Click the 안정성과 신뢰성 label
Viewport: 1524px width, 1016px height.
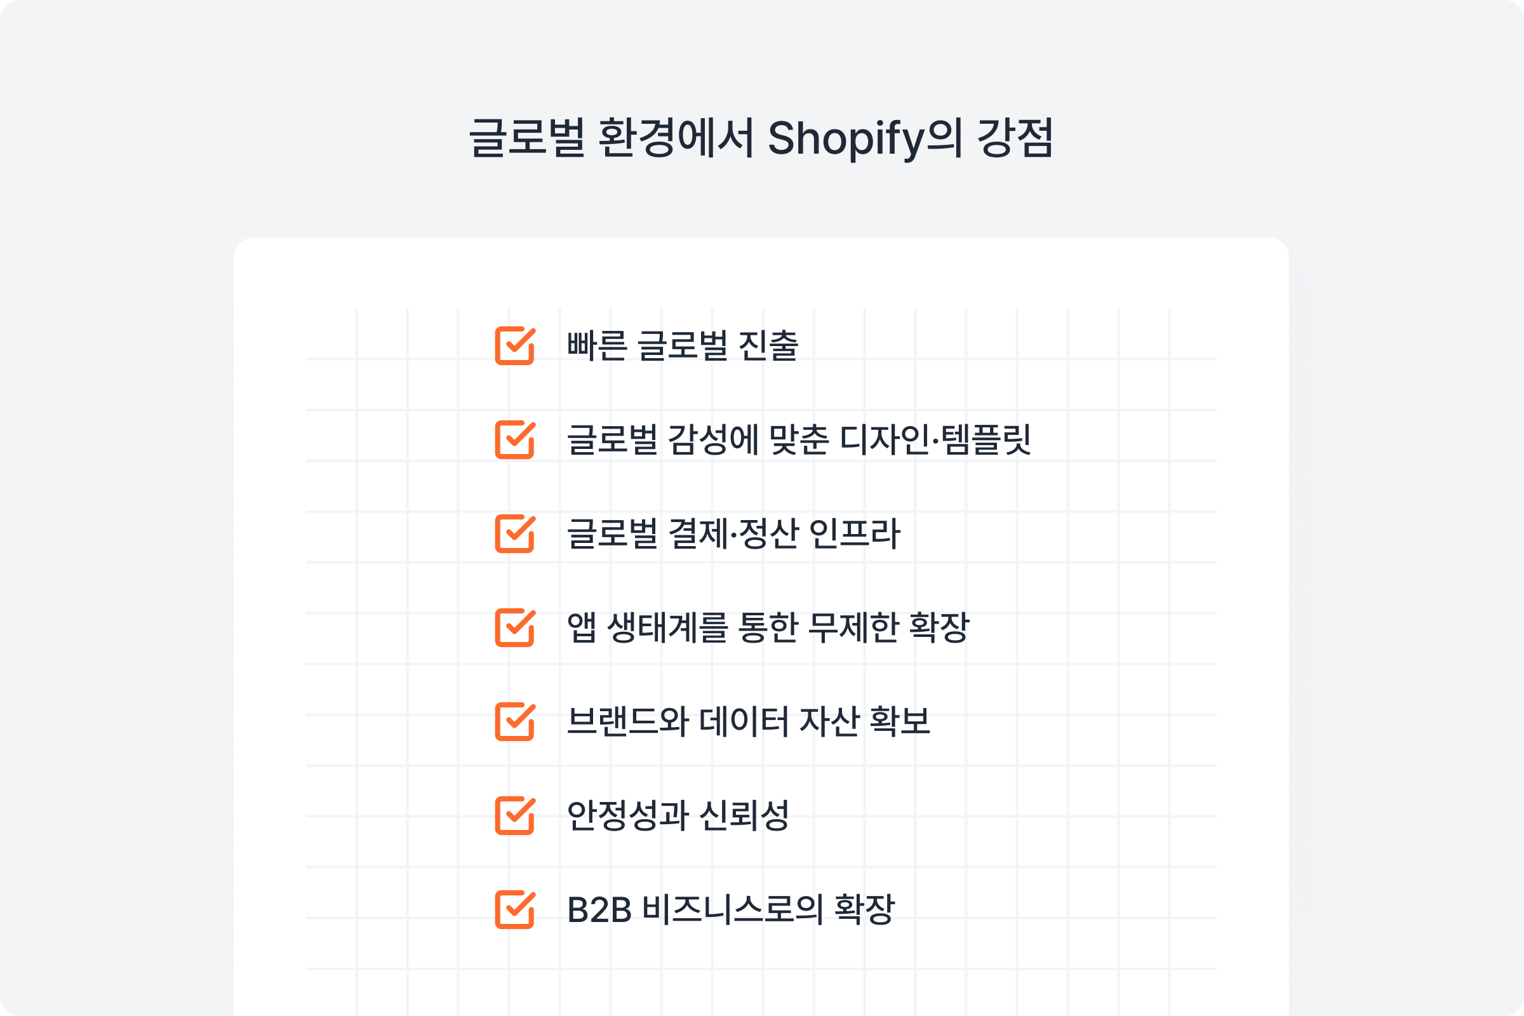(678, 816)
